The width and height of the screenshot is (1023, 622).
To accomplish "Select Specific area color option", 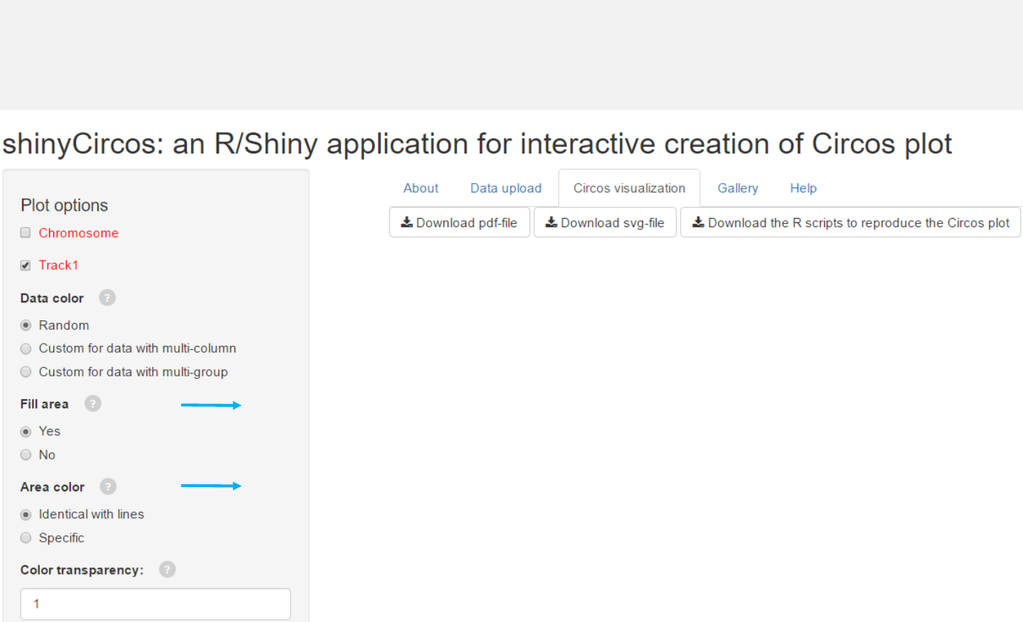I will (x=26, y=538).
